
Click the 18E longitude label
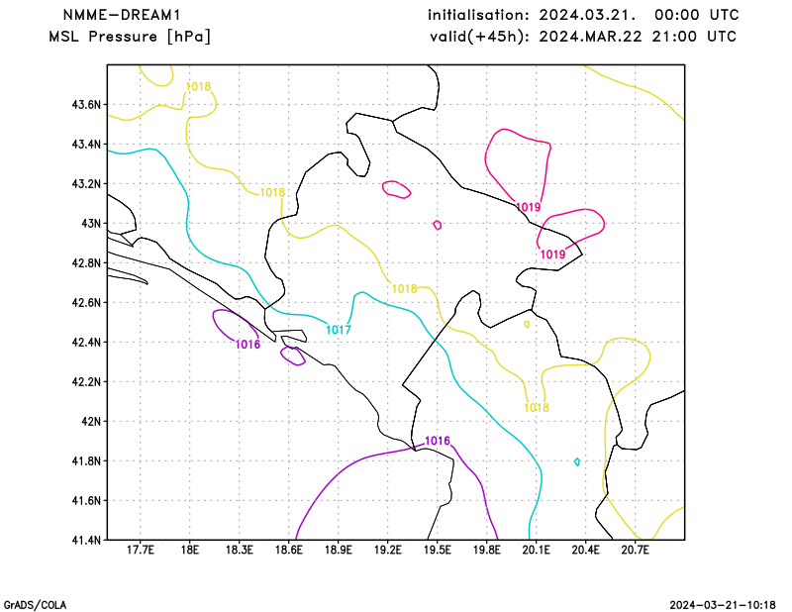190,550
